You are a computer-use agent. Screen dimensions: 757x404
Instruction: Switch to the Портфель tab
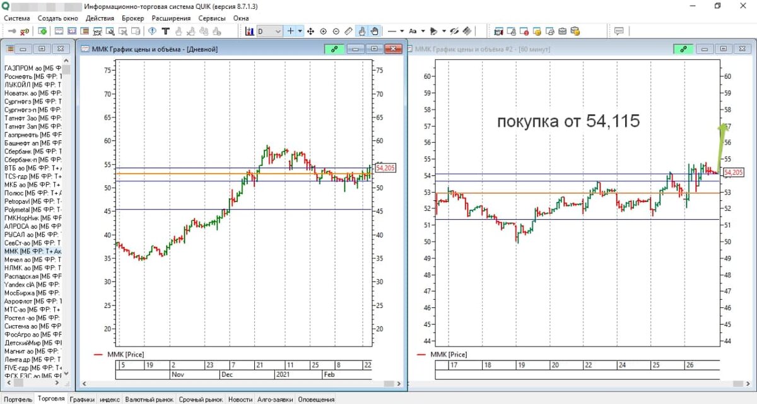pyautogui.click(x=17, y=399)
